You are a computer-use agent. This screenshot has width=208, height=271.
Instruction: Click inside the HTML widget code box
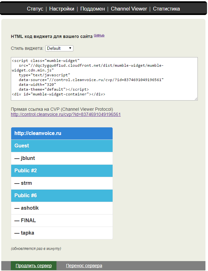point(104,79)
